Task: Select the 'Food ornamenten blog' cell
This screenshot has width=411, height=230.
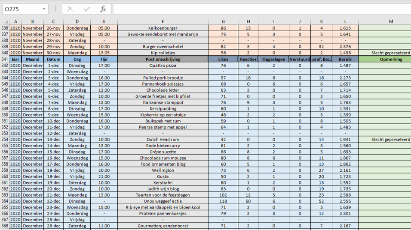Action: [163, 164]
